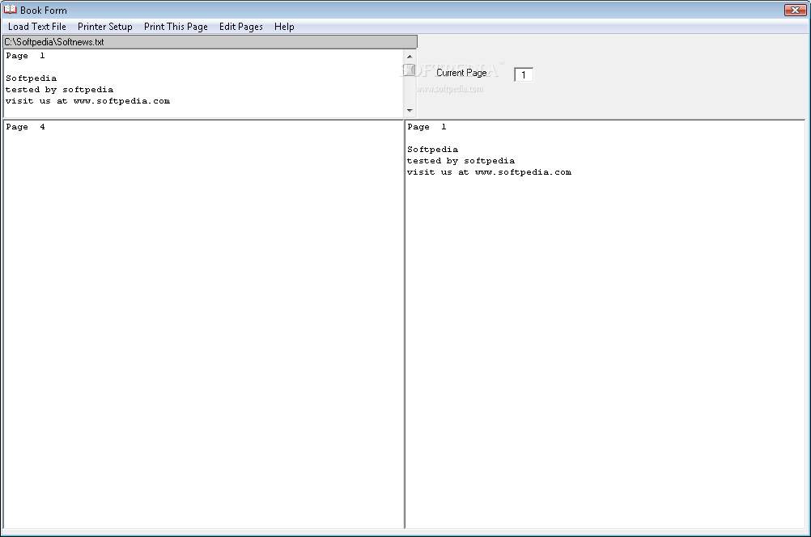Image resolution: width=811 pixels, height=537 pixels.
Task: Open the Printer Setup menu
Action: (x=105, y=27)
